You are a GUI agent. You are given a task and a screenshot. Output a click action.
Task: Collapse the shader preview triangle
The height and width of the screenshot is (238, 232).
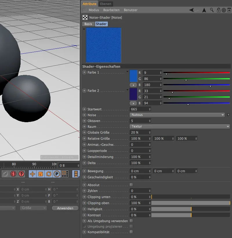coord(84,29)
